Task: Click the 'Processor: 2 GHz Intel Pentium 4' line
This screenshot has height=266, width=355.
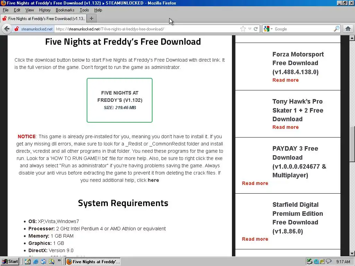Action: point(97,229)
